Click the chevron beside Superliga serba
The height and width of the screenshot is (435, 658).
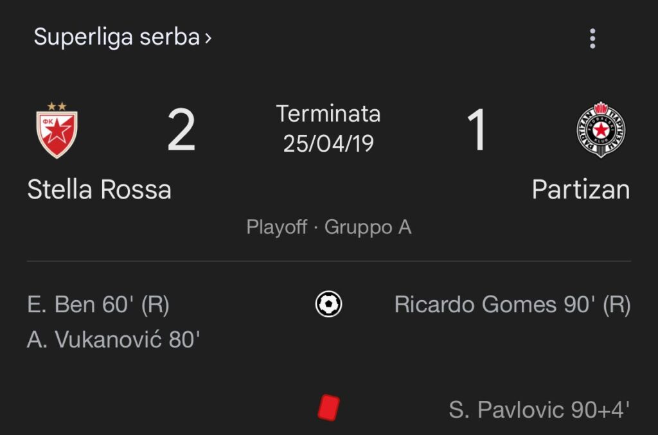click(x=208, y=38)
